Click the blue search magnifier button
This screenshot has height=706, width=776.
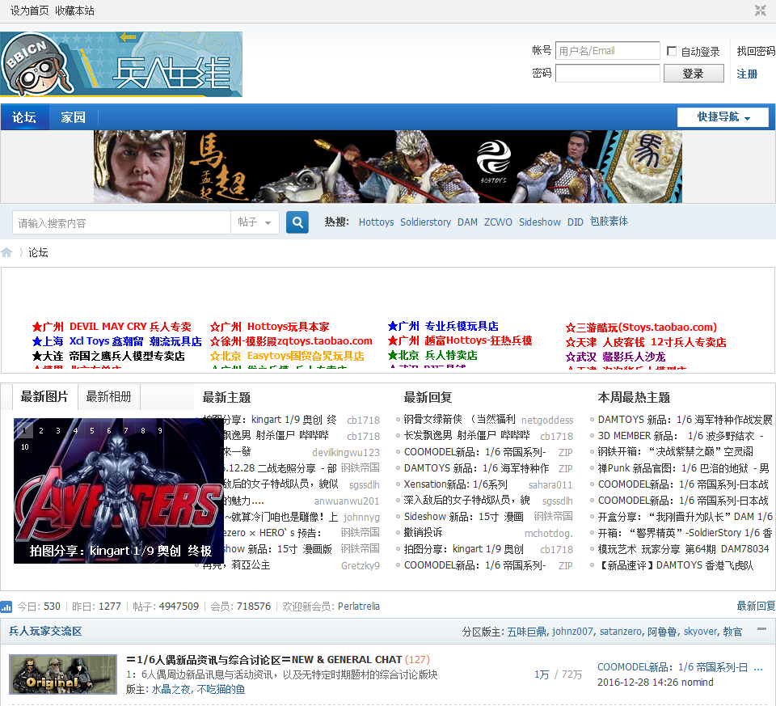click(297, 222)
